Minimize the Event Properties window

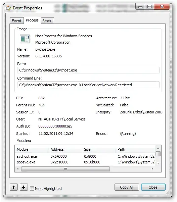(140, 7)
